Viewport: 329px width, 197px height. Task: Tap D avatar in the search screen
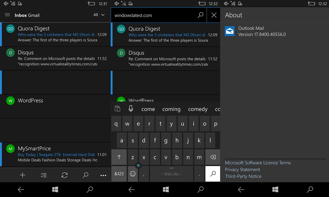click(x=121, y=53)
